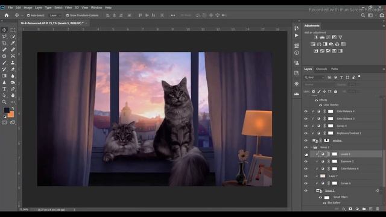Toggle visibility of Exposure 1 layer

pos(306,162)
